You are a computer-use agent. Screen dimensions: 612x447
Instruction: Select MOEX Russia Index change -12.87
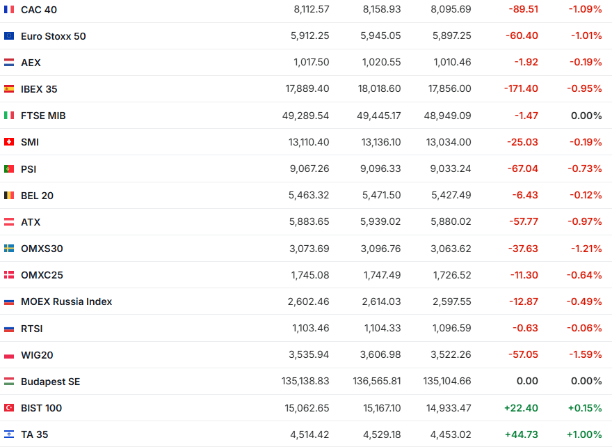pyautogui.click(x=524, y=301)
